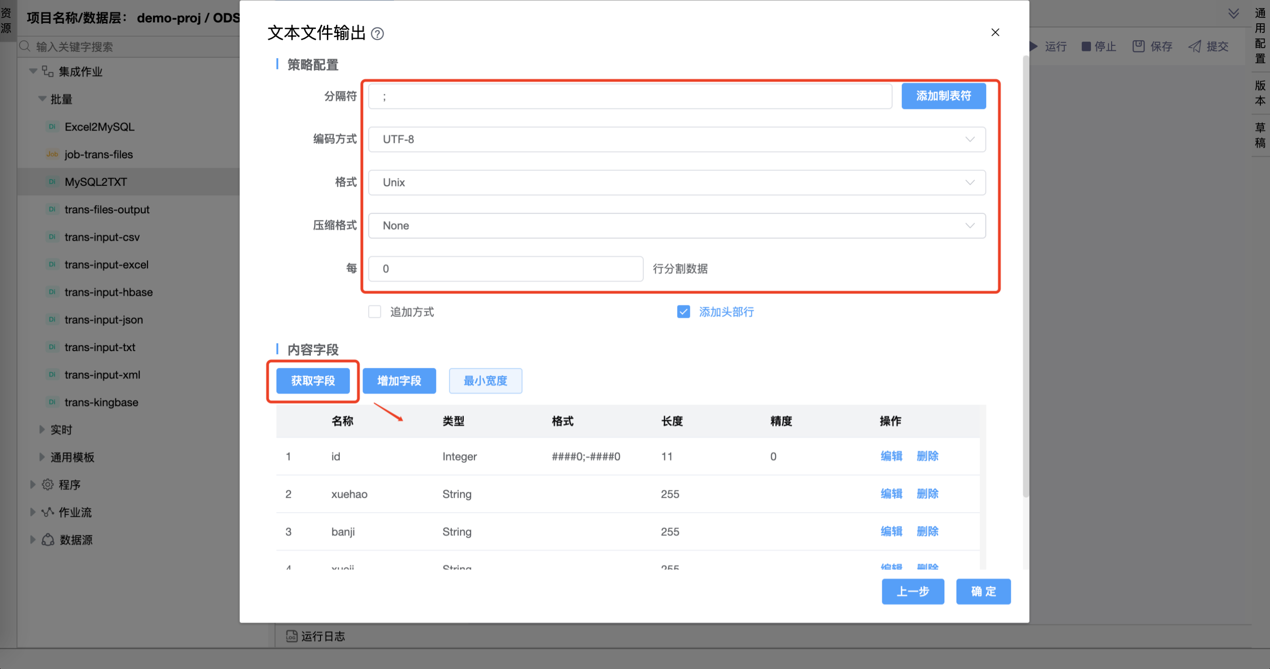Click the 保存 save icon

[x=1138, y=46]
